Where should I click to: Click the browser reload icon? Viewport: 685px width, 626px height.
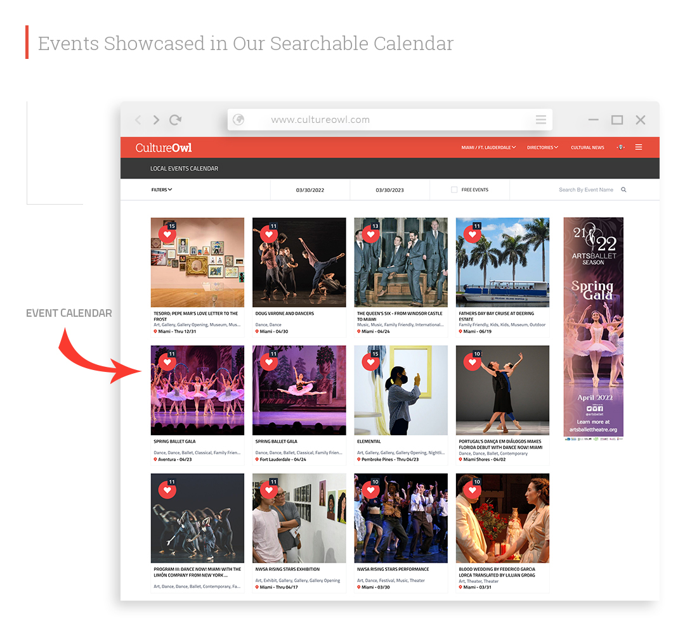[x=175, y=120]
